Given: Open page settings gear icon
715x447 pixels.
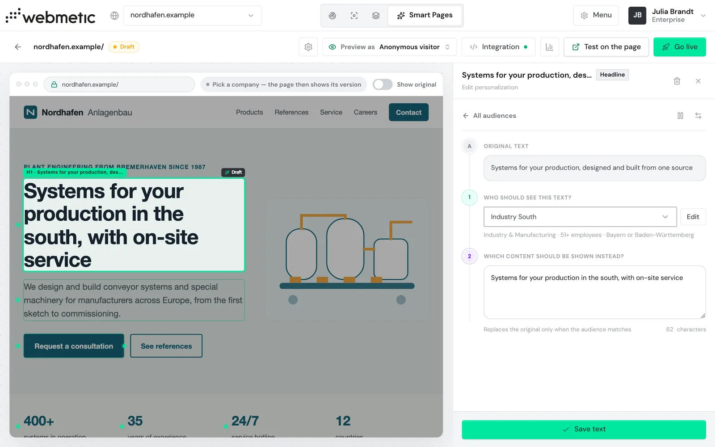Looking at the screenshot, I should (x=308, y=47).
